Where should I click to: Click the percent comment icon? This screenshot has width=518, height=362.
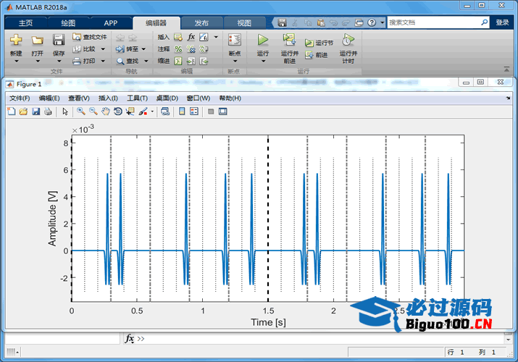click(x=178, y=49)
